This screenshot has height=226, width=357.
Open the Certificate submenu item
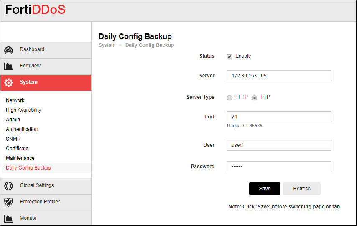(17, 148)
